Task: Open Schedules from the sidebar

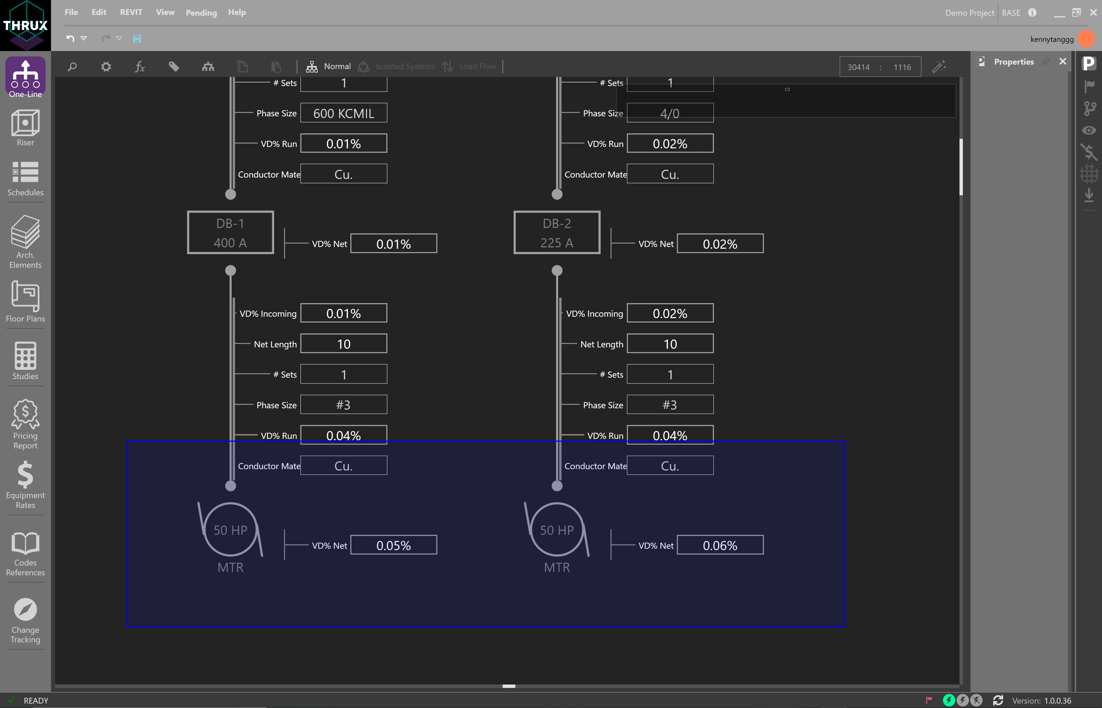Action: [25, 179]
